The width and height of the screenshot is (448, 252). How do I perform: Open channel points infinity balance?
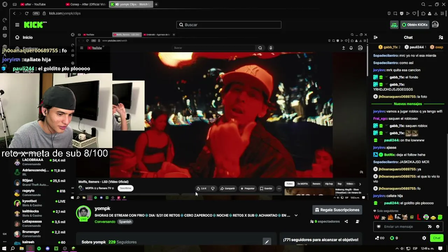click(379, 238)
